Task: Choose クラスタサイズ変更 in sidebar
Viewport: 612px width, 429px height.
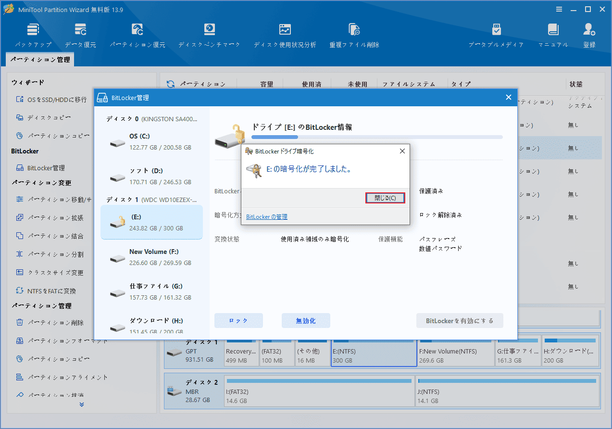Action: (x=50, y=273)
